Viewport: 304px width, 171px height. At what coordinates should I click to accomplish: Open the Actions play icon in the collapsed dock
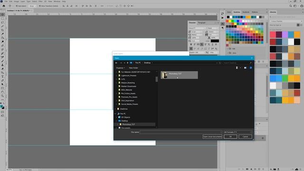(x=222, y=18)
